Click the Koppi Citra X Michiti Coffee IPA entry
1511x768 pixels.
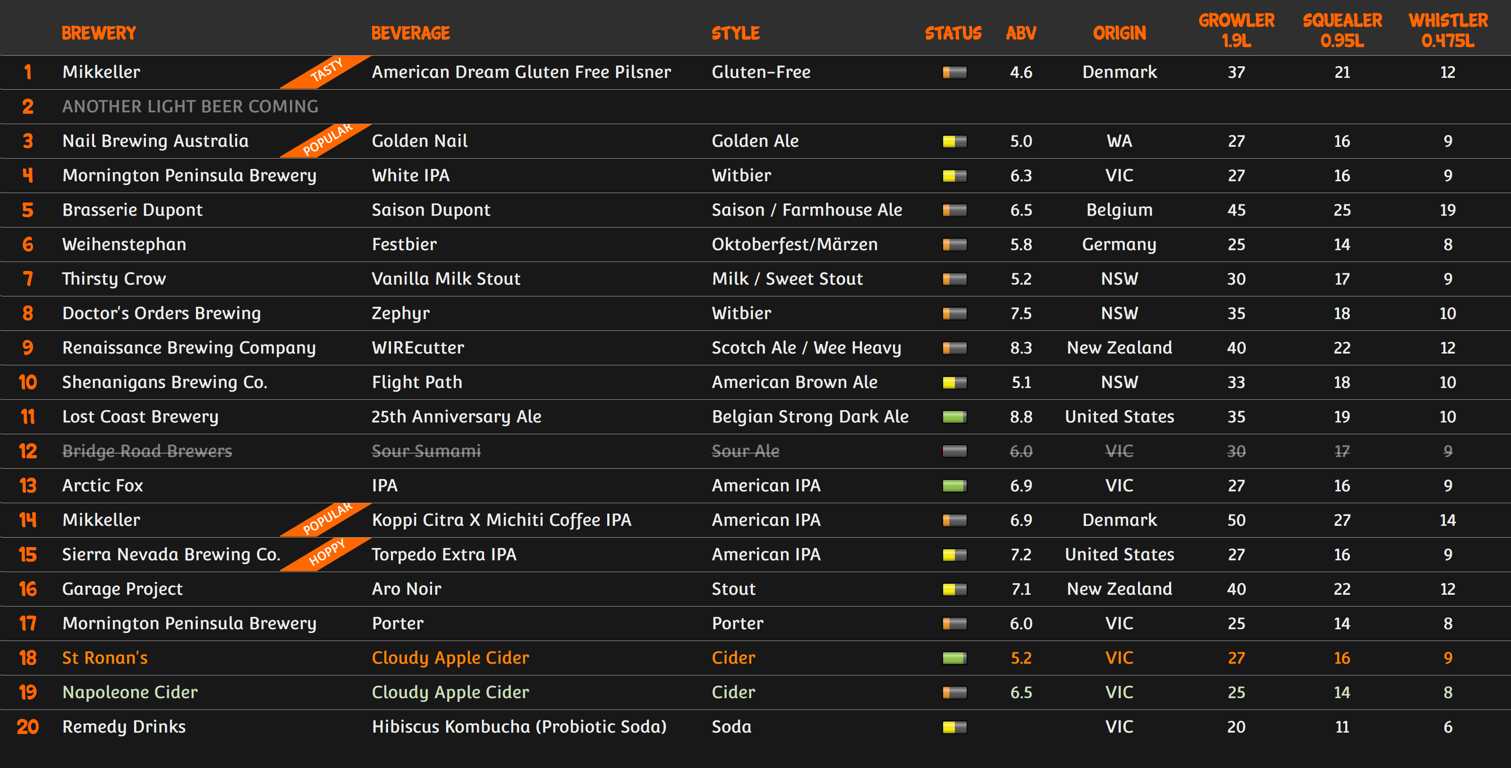501,520
